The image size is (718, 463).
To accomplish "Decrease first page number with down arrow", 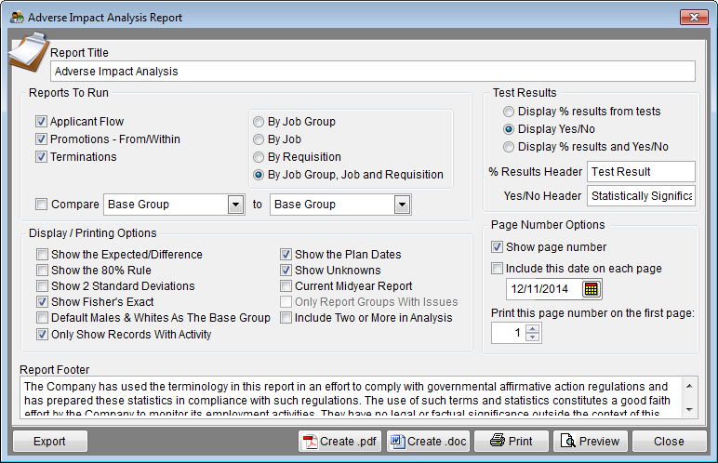I will [532, 337].
